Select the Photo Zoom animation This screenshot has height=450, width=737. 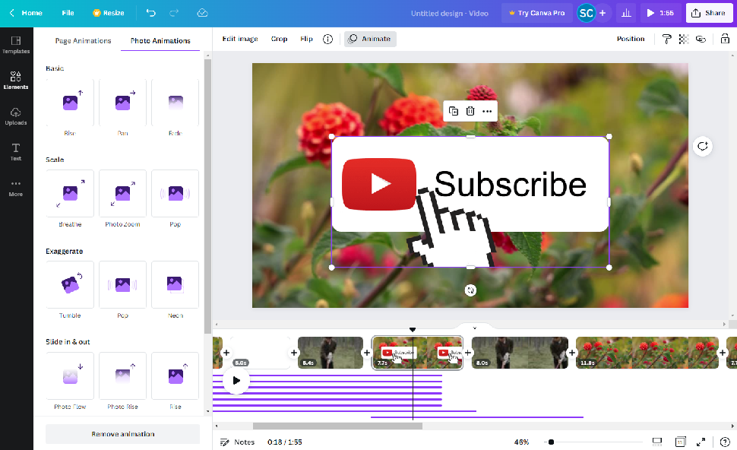[x=122, y=199]
